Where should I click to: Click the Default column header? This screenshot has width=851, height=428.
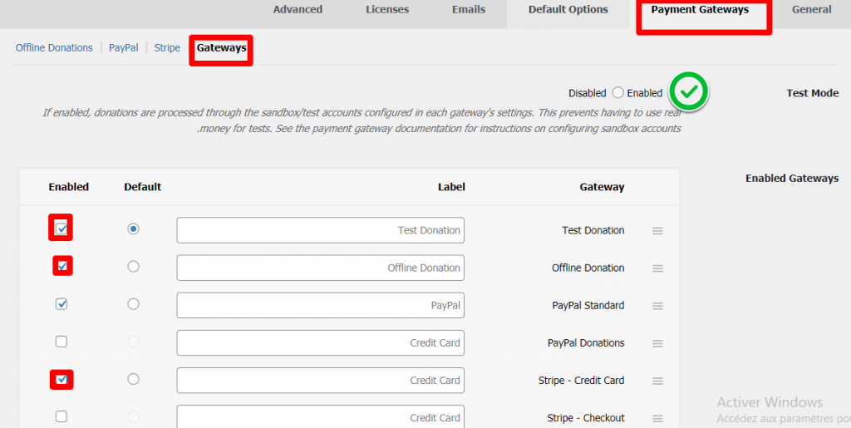[x=143, y=187]
